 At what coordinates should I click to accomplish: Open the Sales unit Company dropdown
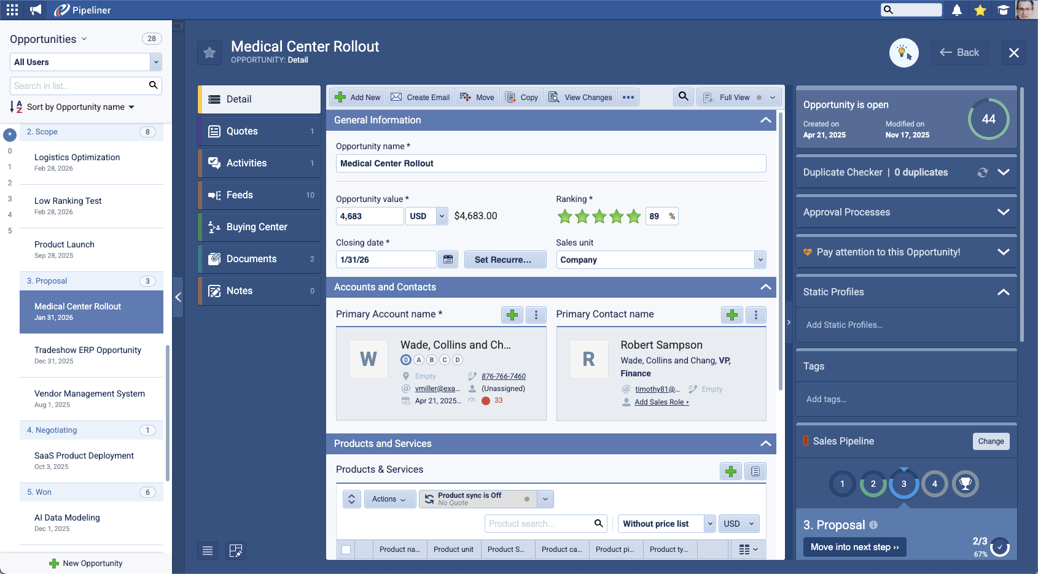760,260
